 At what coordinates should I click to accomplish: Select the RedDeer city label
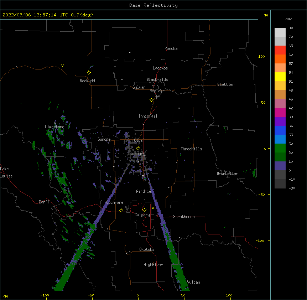157,91
